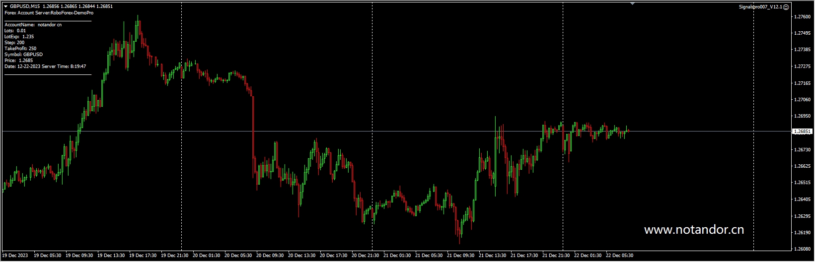The height and width of the screenshot is (262, 815).
Task: Click the current price tag 1.26851
Action: [x=802, y=131]
